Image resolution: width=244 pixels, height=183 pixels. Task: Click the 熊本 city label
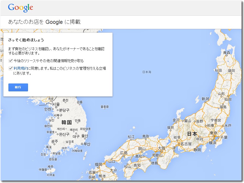tap(102, 176)
